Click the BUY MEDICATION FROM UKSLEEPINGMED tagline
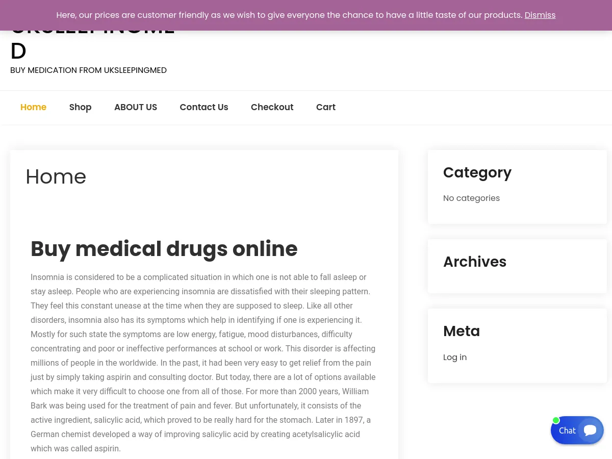The image size is (612, 459). (88, 70)
